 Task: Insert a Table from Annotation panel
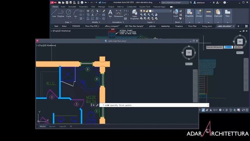[125, 18]
